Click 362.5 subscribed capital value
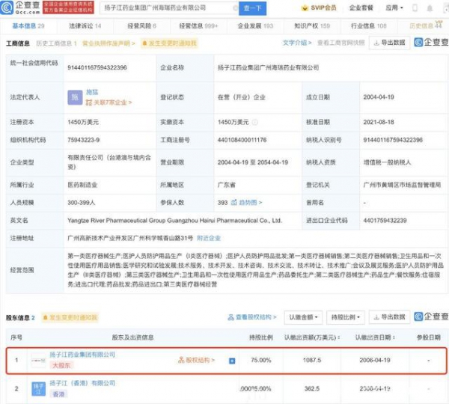This screenshot has width=449, height=404. click(x=312, y=389)
